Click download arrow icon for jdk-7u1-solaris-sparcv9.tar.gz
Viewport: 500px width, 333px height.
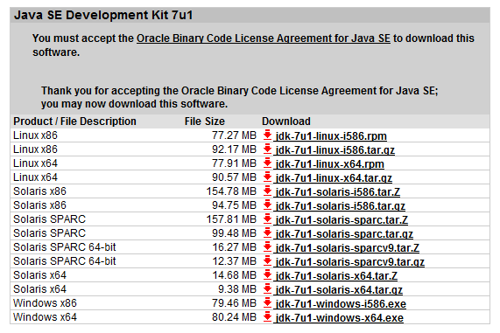pyautogui.click(x=267, y=261)
